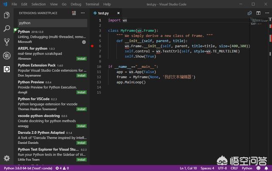Close the test.py tab
This screenshot has width=272, height=171.
point(118,13)
